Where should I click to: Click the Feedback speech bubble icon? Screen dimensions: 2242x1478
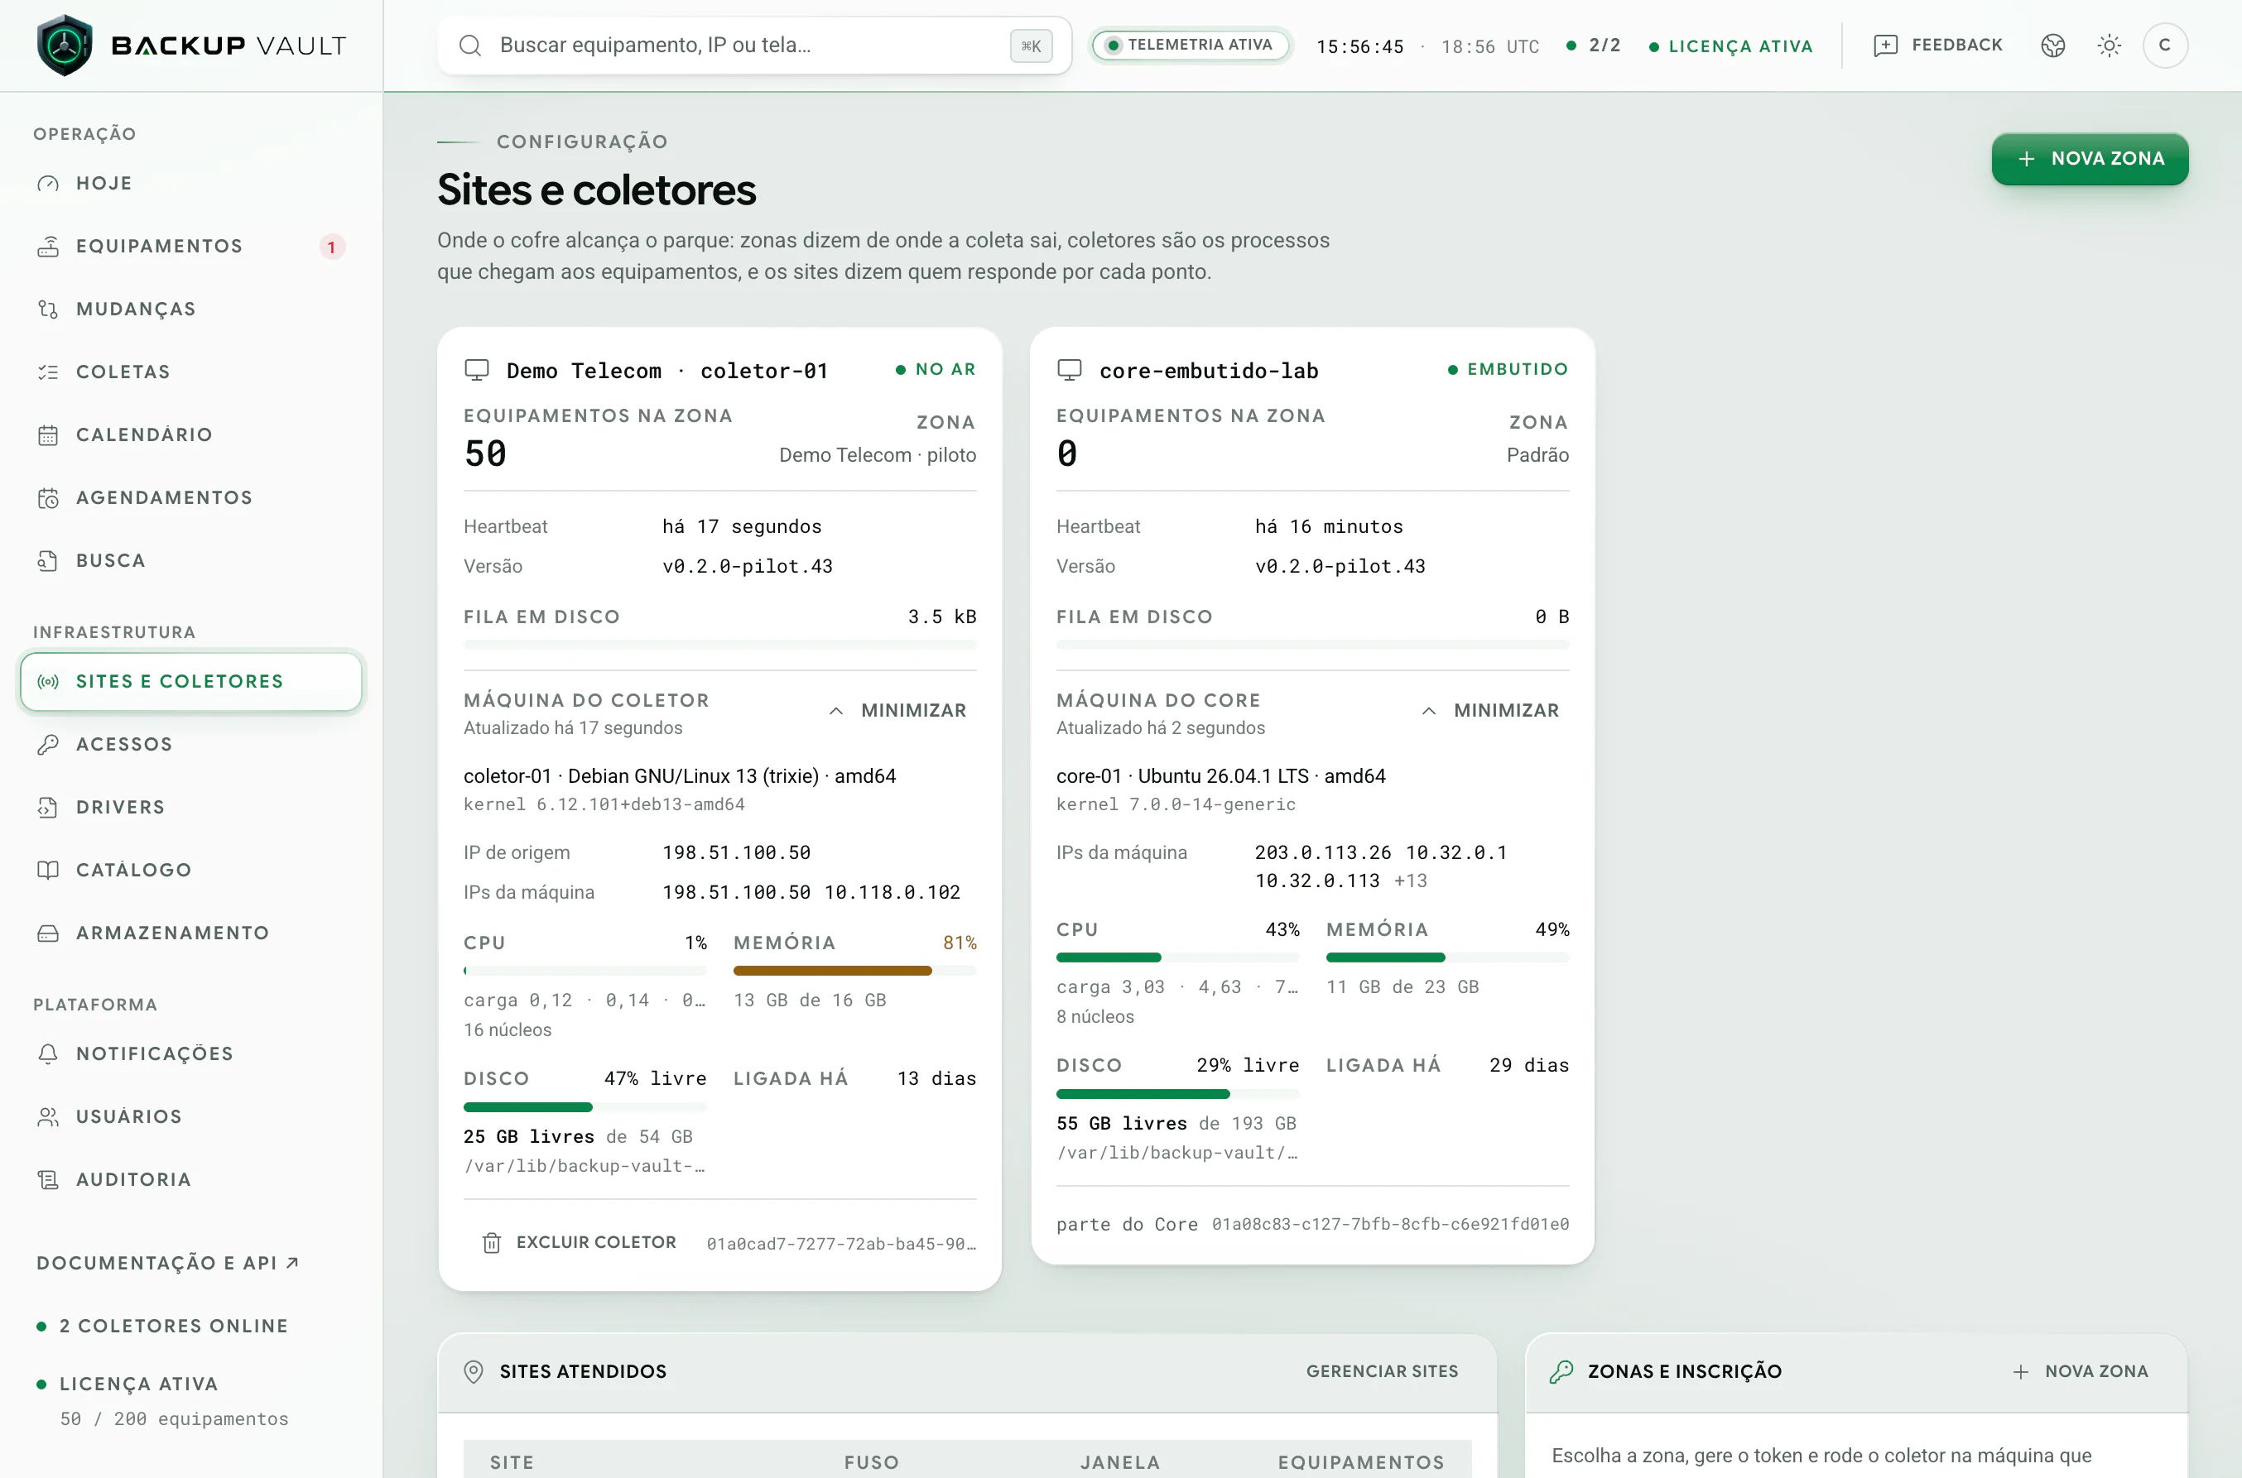pyautogui.click(x=1884, y=46)
